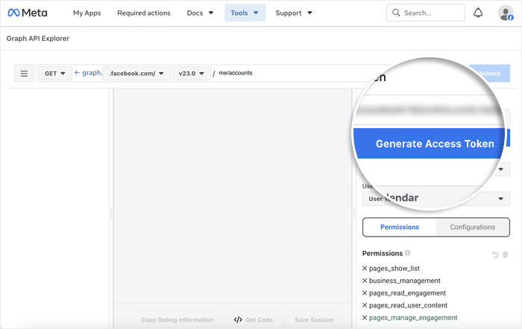The width and height of the screenshot is (522, 329).
Task: Click the back arrow before graph.
Action: coord(78,72)
